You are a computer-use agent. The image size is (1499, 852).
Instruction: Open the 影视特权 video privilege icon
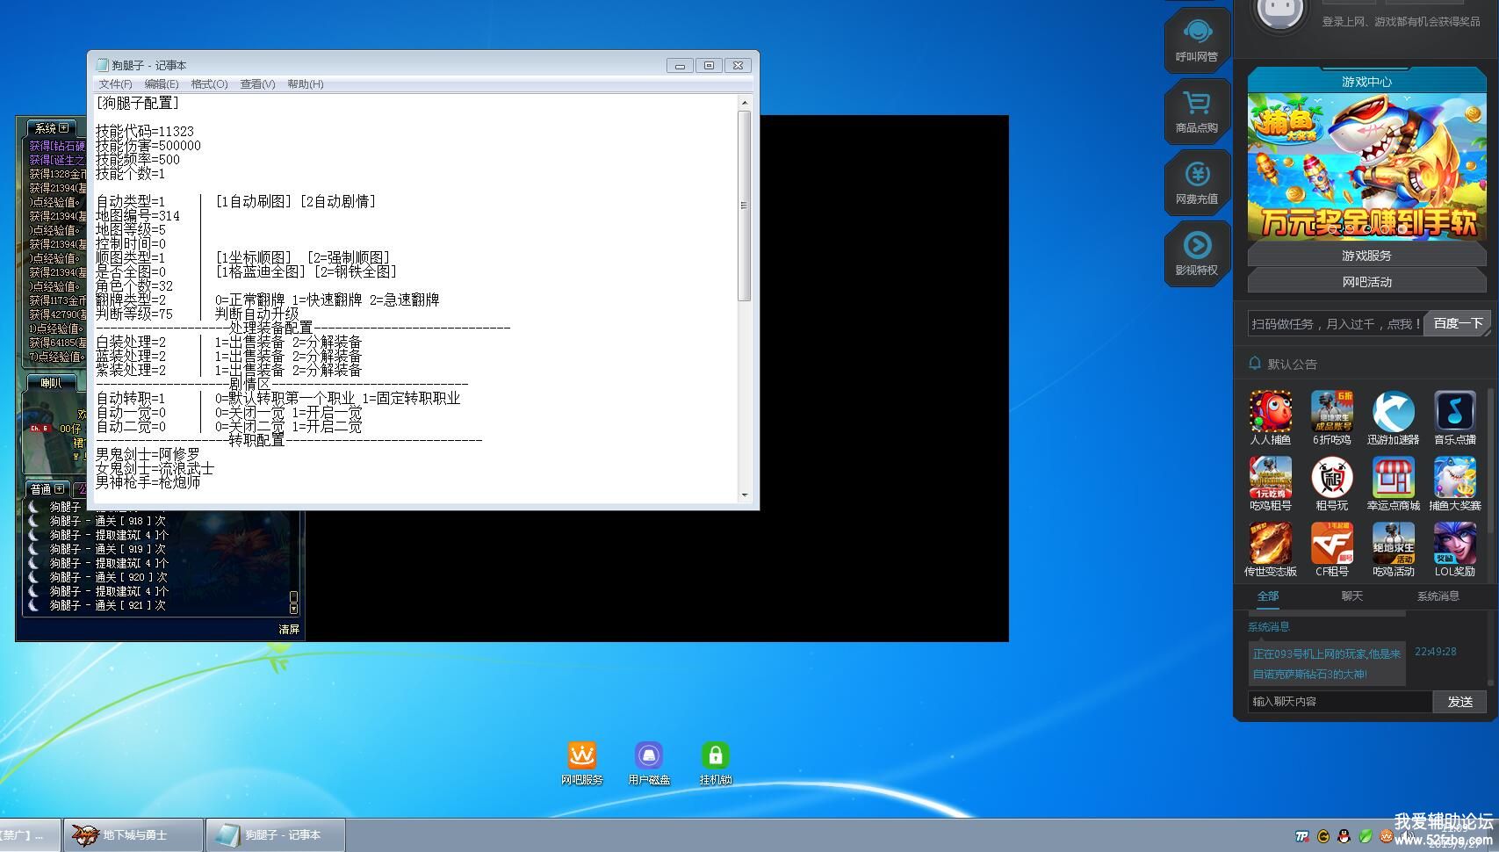(x=1196, y=253)
